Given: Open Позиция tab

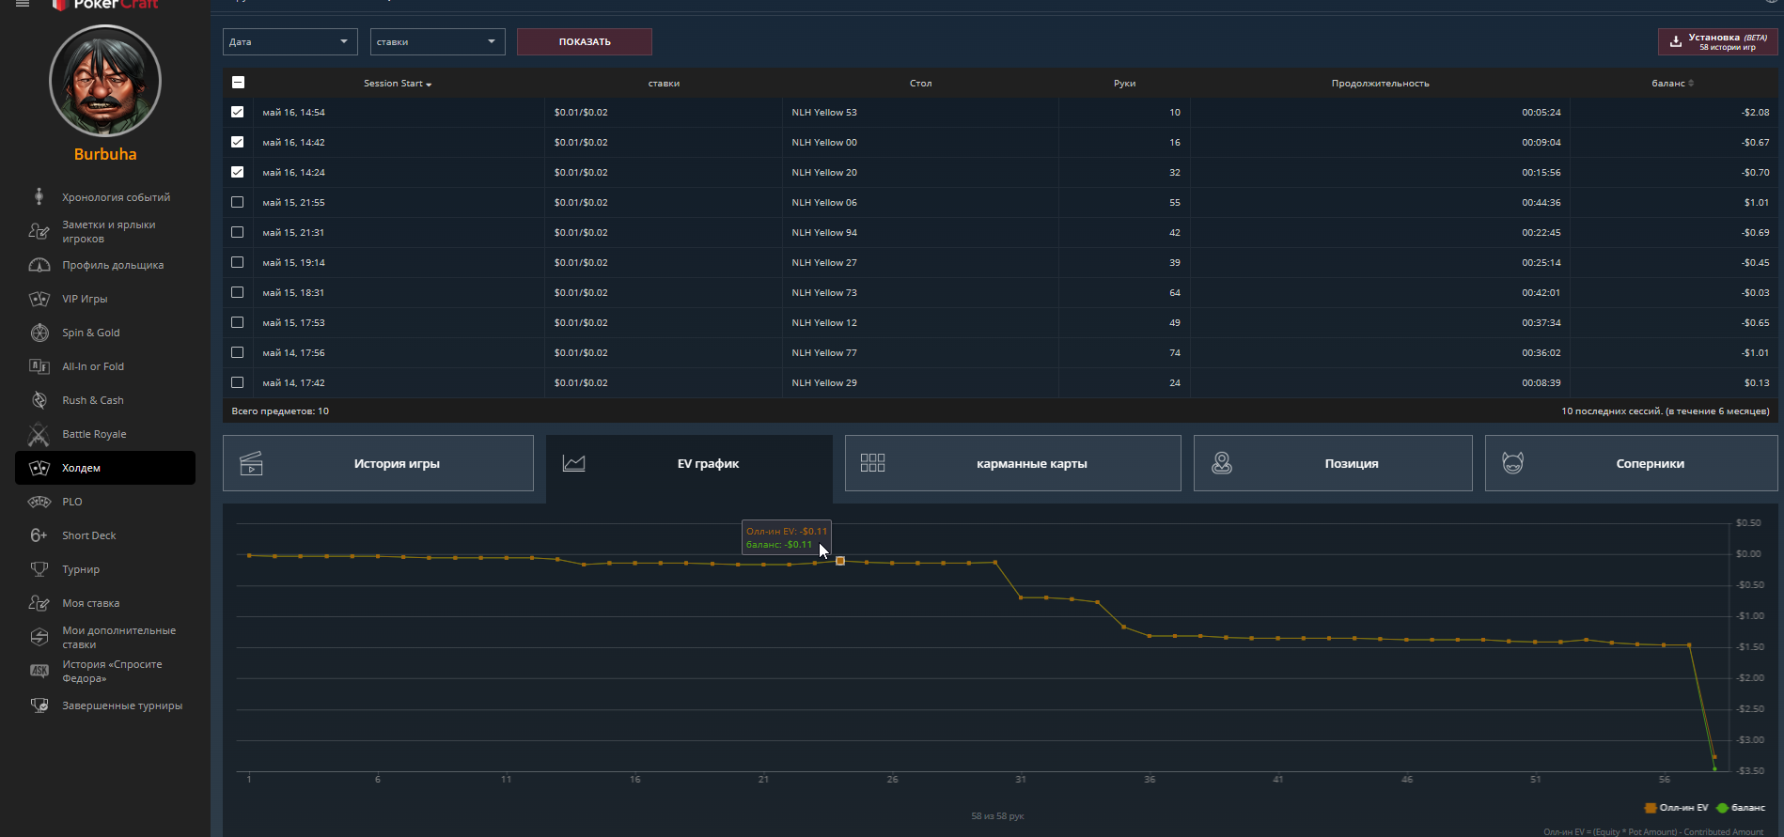Looking at the screenshot, I should [1333, 463].
